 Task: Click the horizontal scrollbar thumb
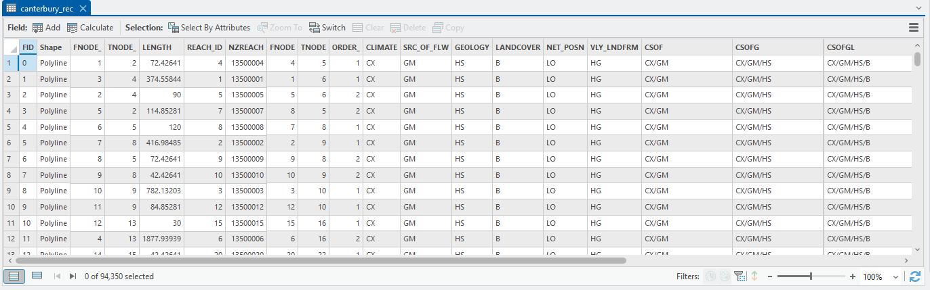pos(321,260)
